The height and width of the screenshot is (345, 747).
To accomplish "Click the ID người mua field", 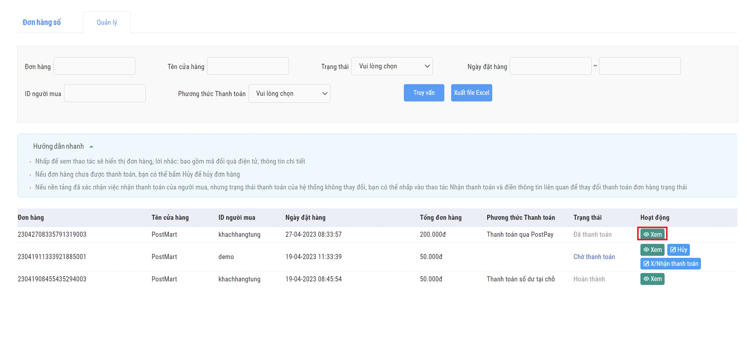I will point(105,93).
